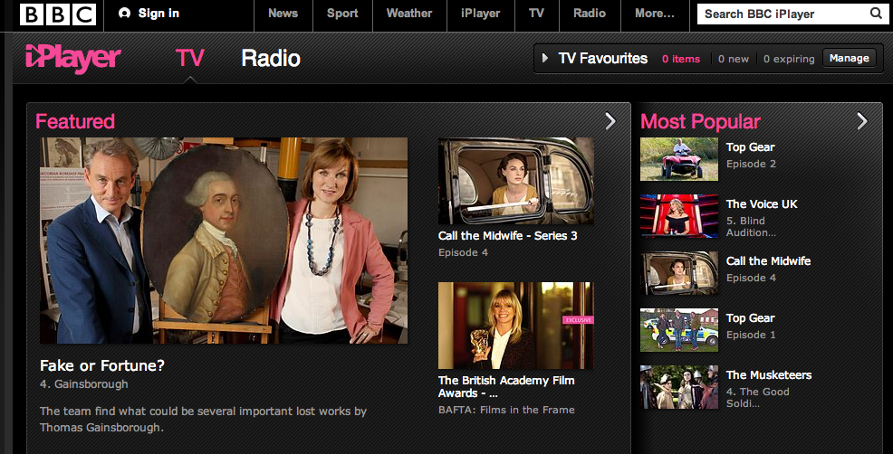Switch to the iPlayer Radio tab
Screen dimensions: 893x454
pos(271,58)
